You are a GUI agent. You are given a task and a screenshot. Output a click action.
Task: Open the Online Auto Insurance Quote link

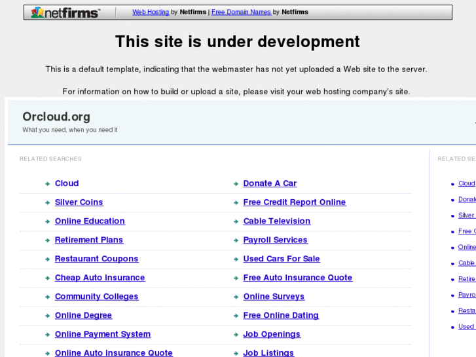pyautogui.click(x=114, y=353)
